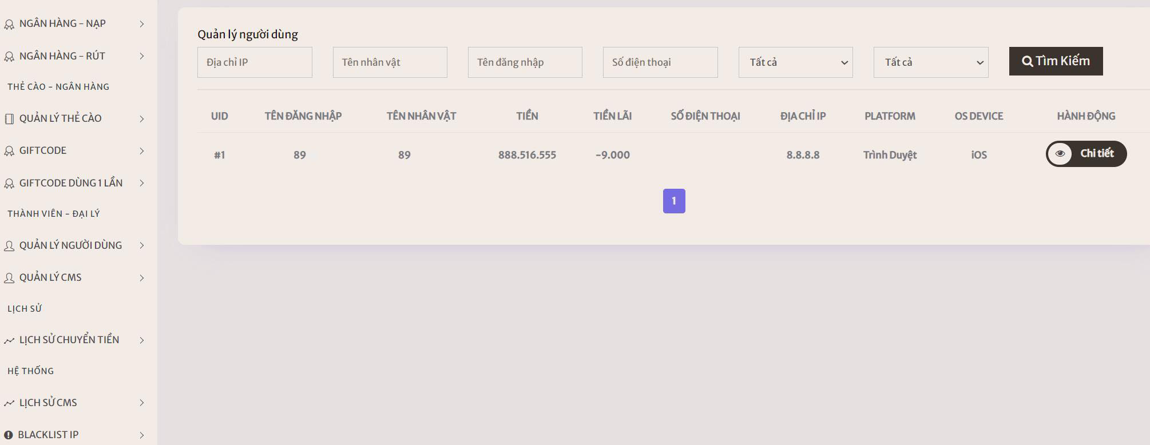Focus the Địa chỉ IP input field
Viewport: 1150px width, 445px height.
[x=255, y=62]
